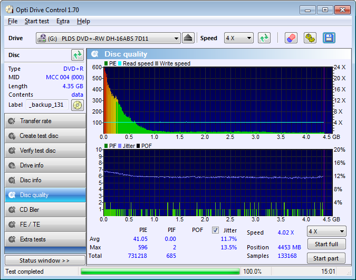Expand the Status window

45,260
